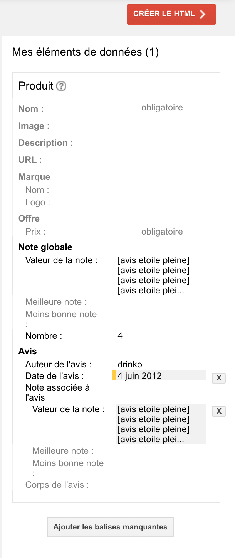Click the Description row label

click(x=45, y=143)
